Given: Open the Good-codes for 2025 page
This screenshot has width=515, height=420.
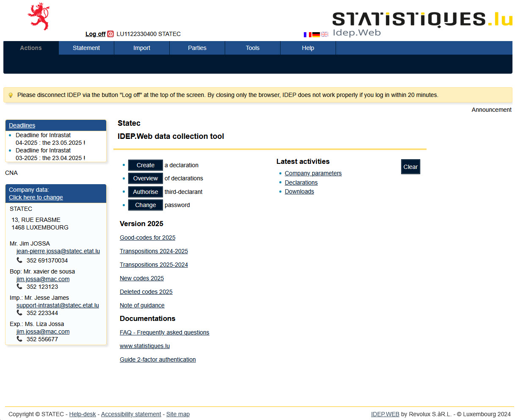Looking at the screenshot, I should pyautogui.click(x=147, y=238).
